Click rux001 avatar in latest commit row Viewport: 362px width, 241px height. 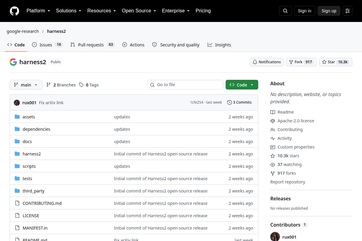point(17,102)
